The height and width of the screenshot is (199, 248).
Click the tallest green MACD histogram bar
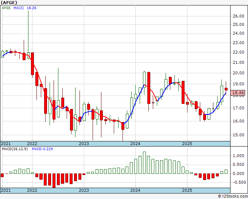click(144, 163)
